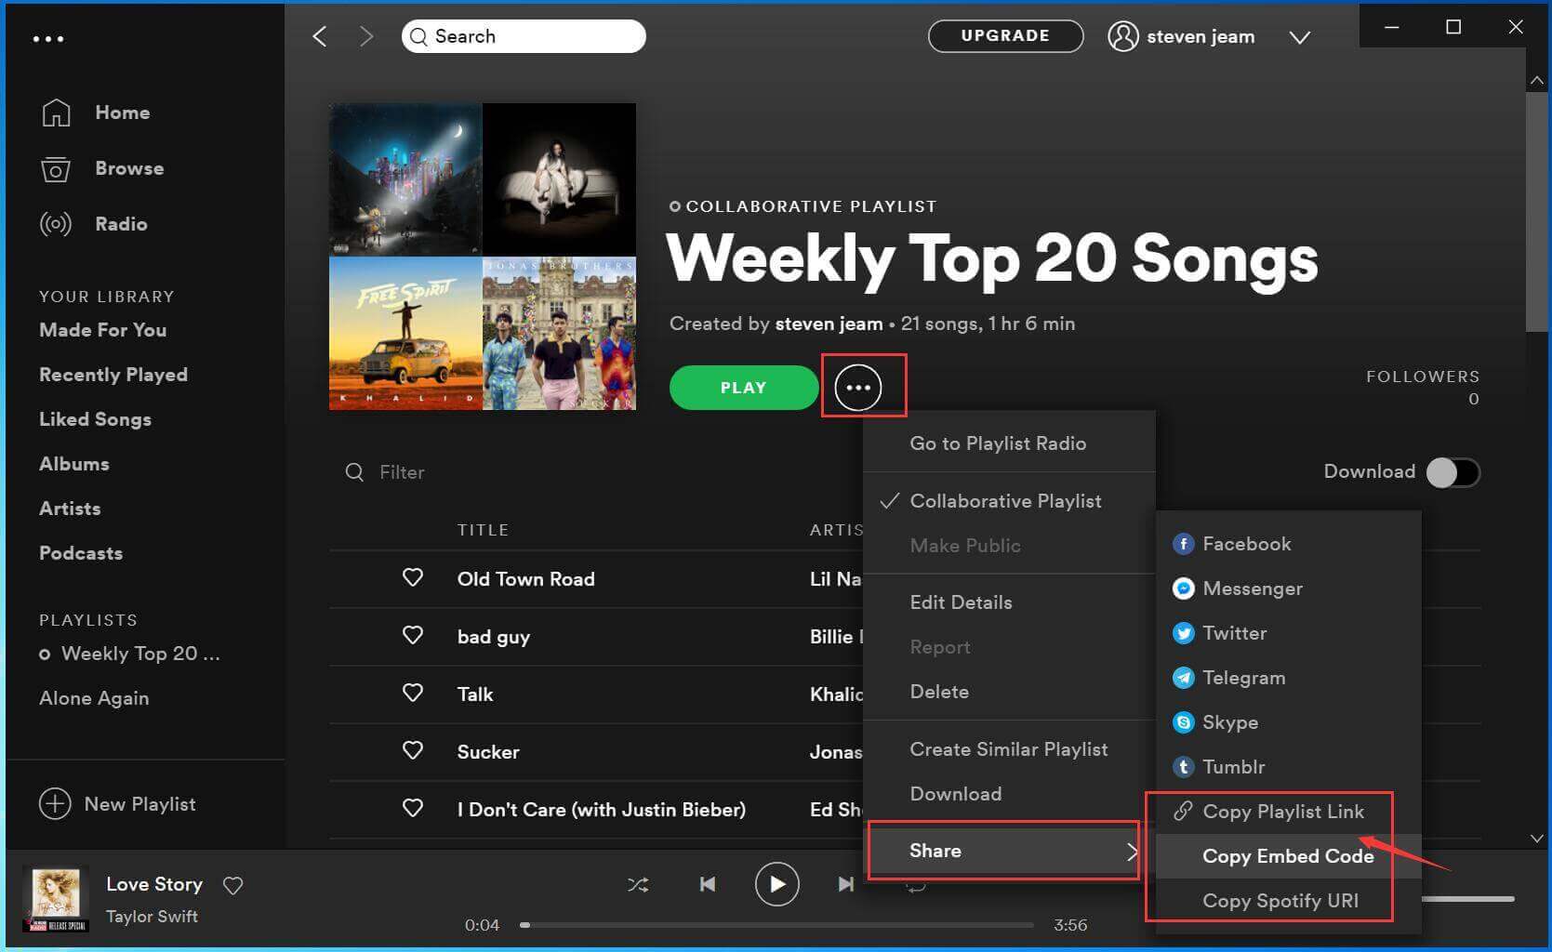Screen dimensions: 1552x952
Task: Click the Browse icon in the sidebar
Action: 56,168
